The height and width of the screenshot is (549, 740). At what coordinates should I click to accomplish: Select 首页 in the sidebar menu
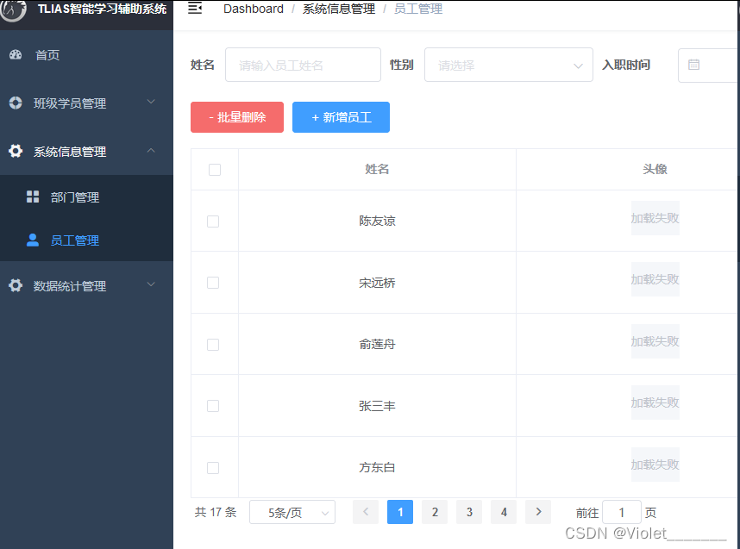click(x=47, y=54)
